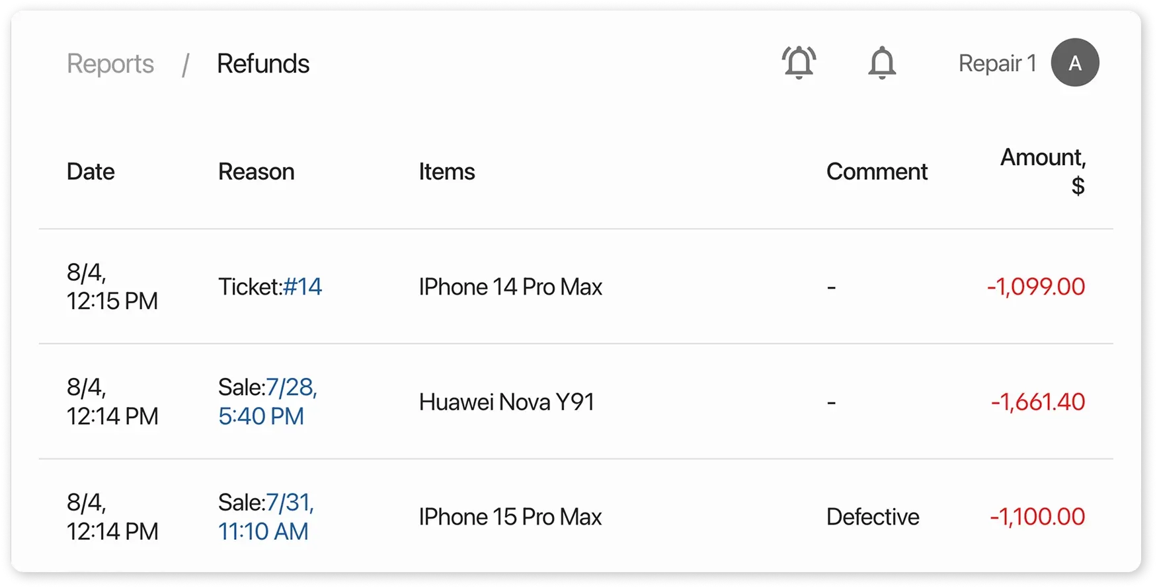Click the Reason column header
The height and width of the screenshot is (588, 1157).
(x=256, y=172)
